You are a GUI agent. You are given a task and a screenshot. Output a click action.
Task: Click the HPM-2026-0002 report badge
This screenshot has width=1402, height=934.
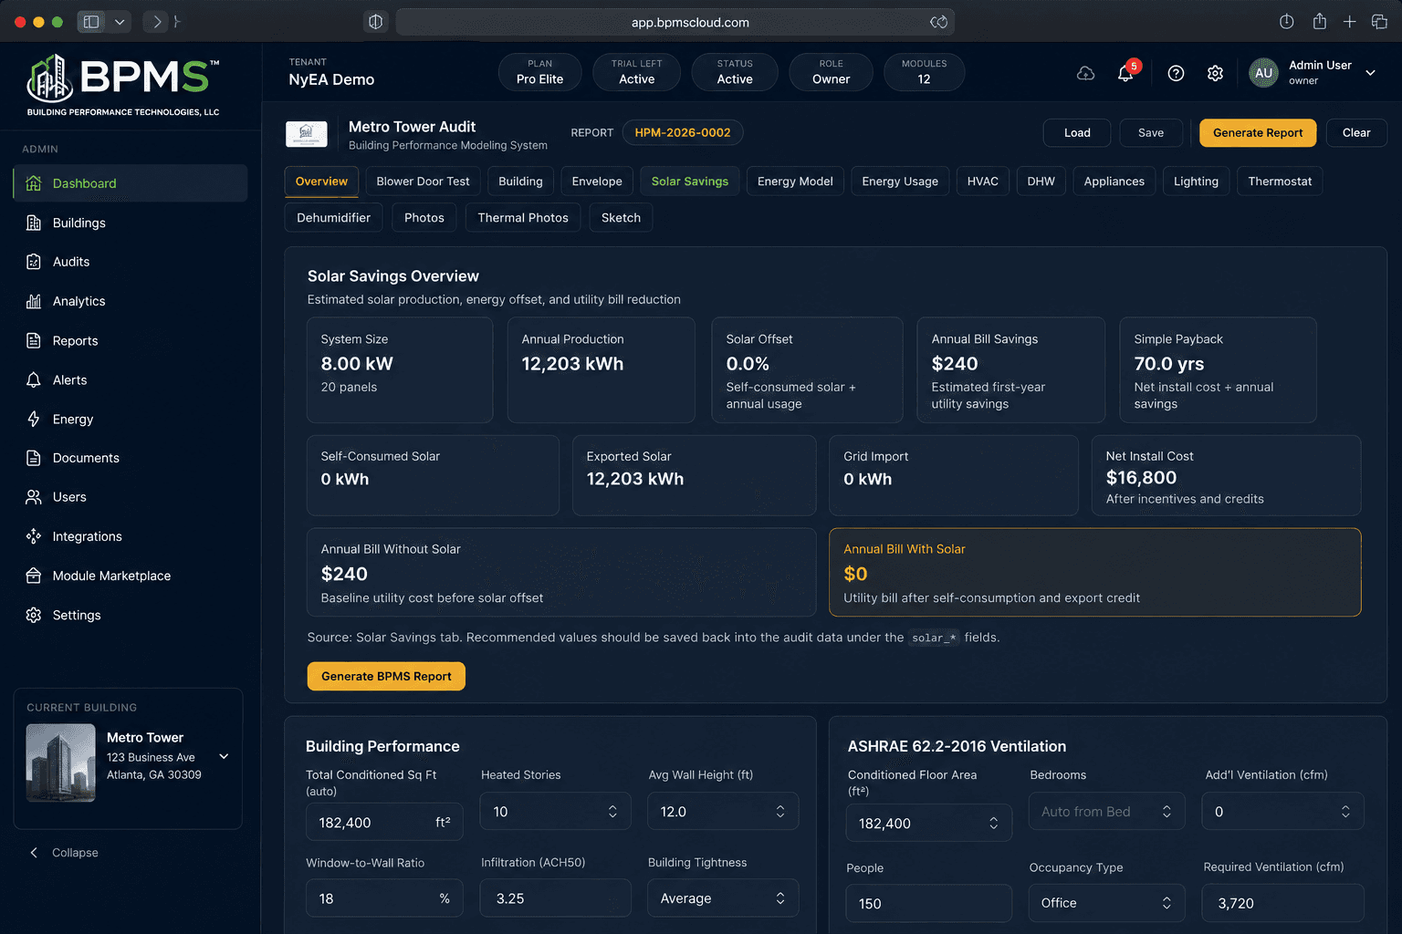(x=683, y=132)
